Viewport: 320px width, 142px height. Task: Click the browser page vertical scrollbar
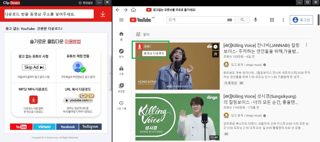(319, 19)
